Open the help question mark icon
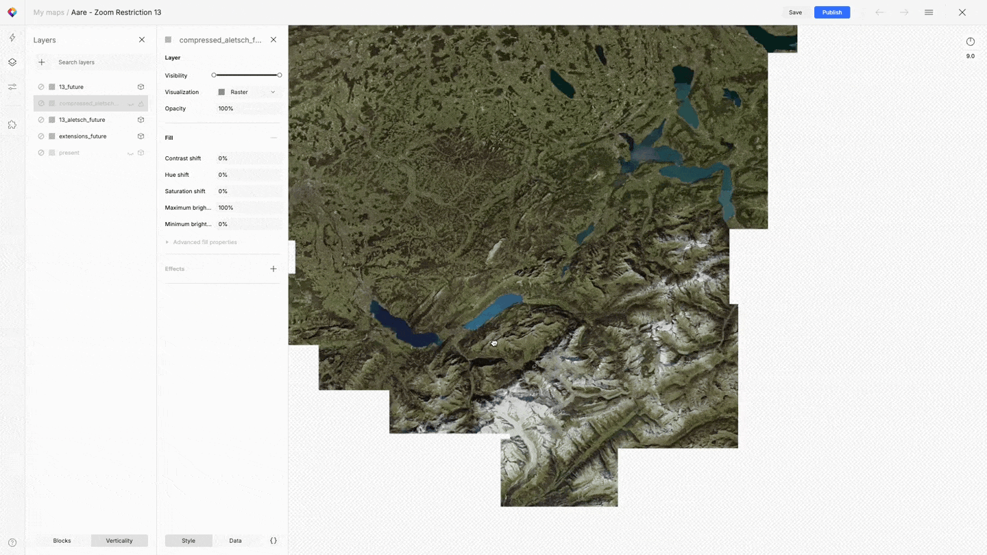The height and width of the screenshot is (555, 987). coord(12,543)
